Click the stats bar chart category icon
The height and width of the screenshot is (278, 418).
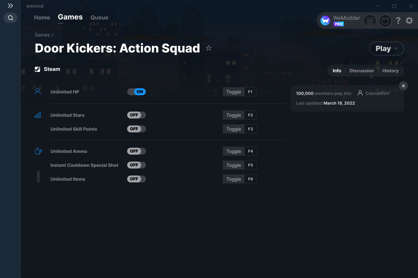[38, 115]
